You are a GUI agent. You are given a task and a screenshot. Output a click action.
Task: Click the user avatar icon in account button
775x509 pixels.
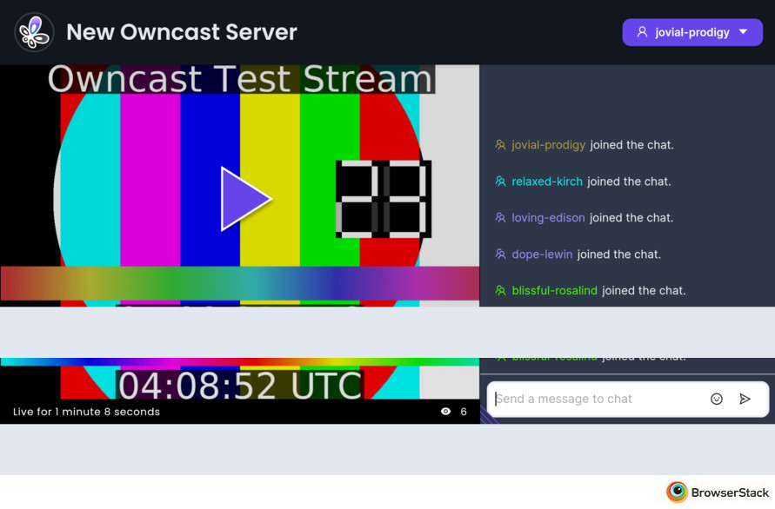click(x=642, y=32)
